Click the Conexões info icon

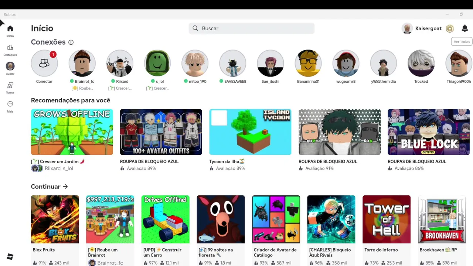point(71,42)
